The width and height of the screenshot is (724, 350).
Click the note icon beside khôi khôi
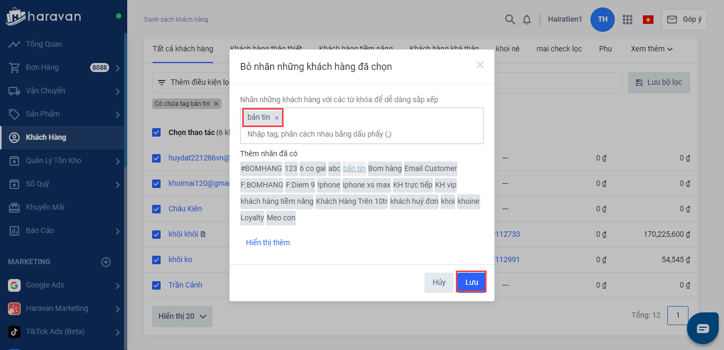tap(202, 234)
